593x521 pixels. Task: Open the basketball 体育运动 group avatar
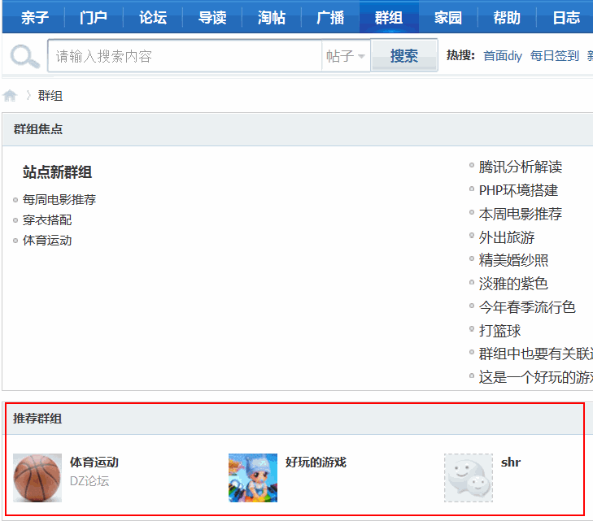pyautogui.click(x=37, y=477)
